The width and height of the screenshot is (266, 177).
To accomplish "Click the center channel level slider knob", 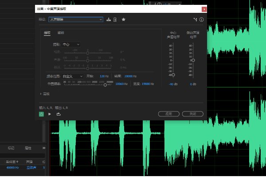I will click(x=173, y=75).
